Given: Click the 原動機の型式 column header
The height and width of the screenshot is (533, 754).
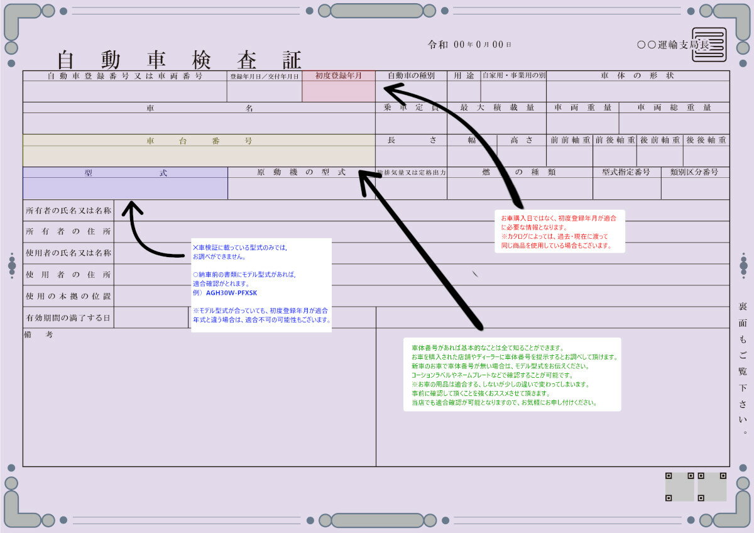Looking at the screenshot, I should pyautogui.click(x=301, y=172).
